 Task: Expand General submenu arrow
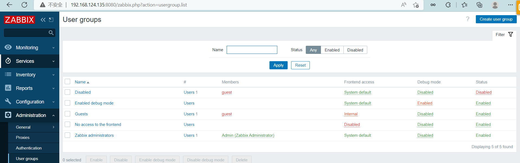pos(53,127)
